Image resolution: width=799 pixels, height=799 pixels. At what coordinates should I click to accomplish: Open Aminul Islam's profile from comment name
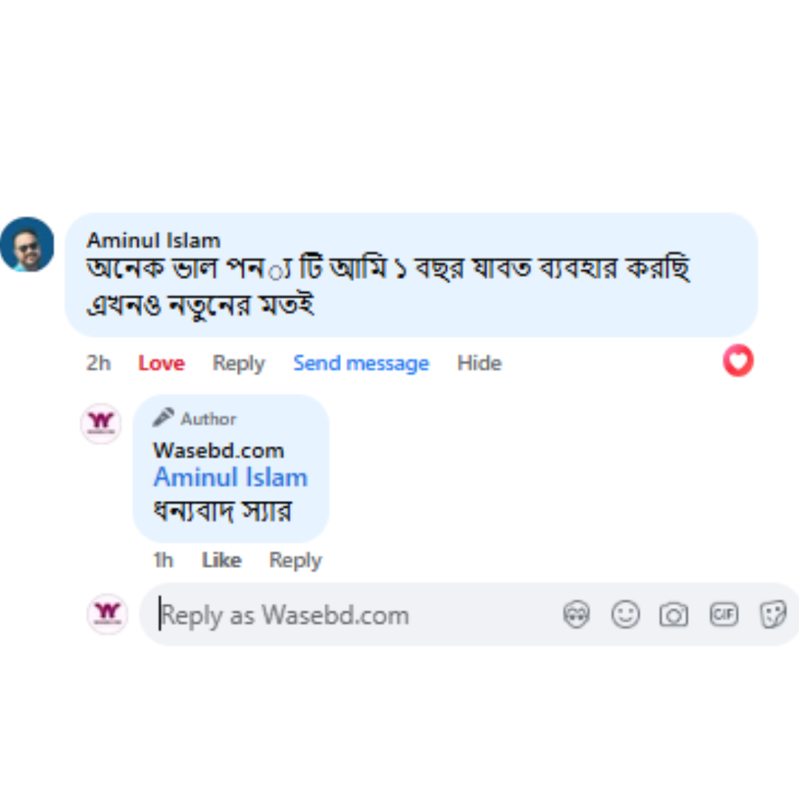153,240
